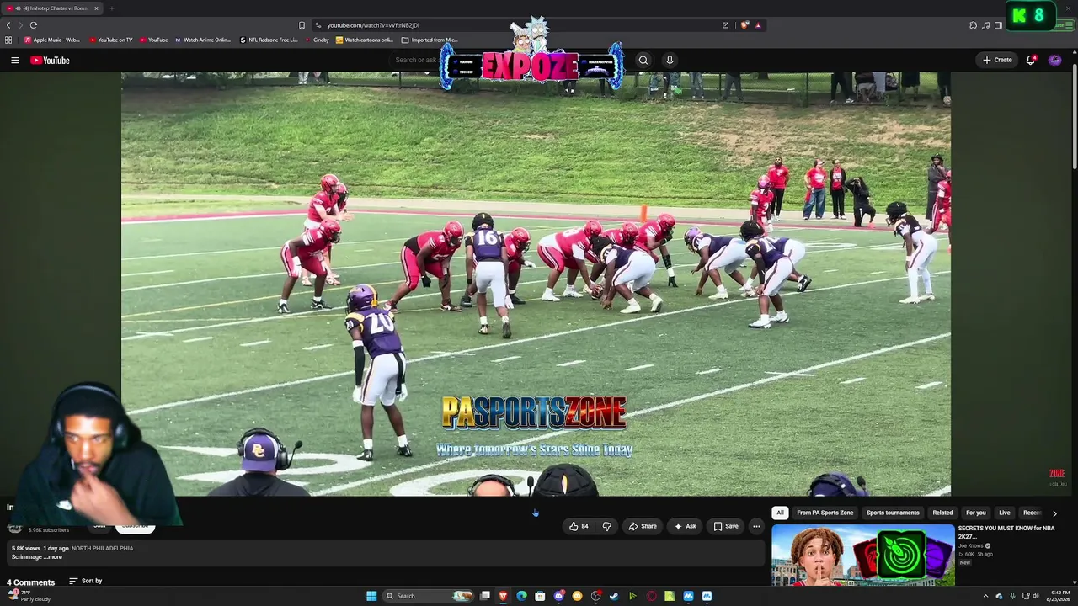Image resolution: width=1078 pixels, height=606 pixels.
Task: Open a new browser tab
Action: (111, 8)
